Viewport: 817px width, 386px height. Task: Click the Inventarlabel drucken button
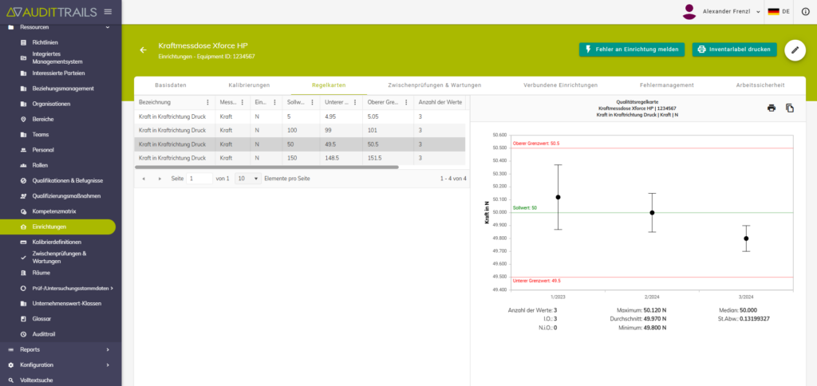point(734,49)
